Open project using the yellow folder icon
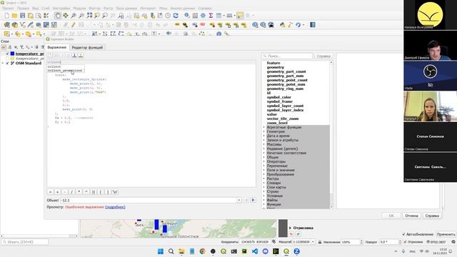 pyautogui.click(x=14, y=16)
